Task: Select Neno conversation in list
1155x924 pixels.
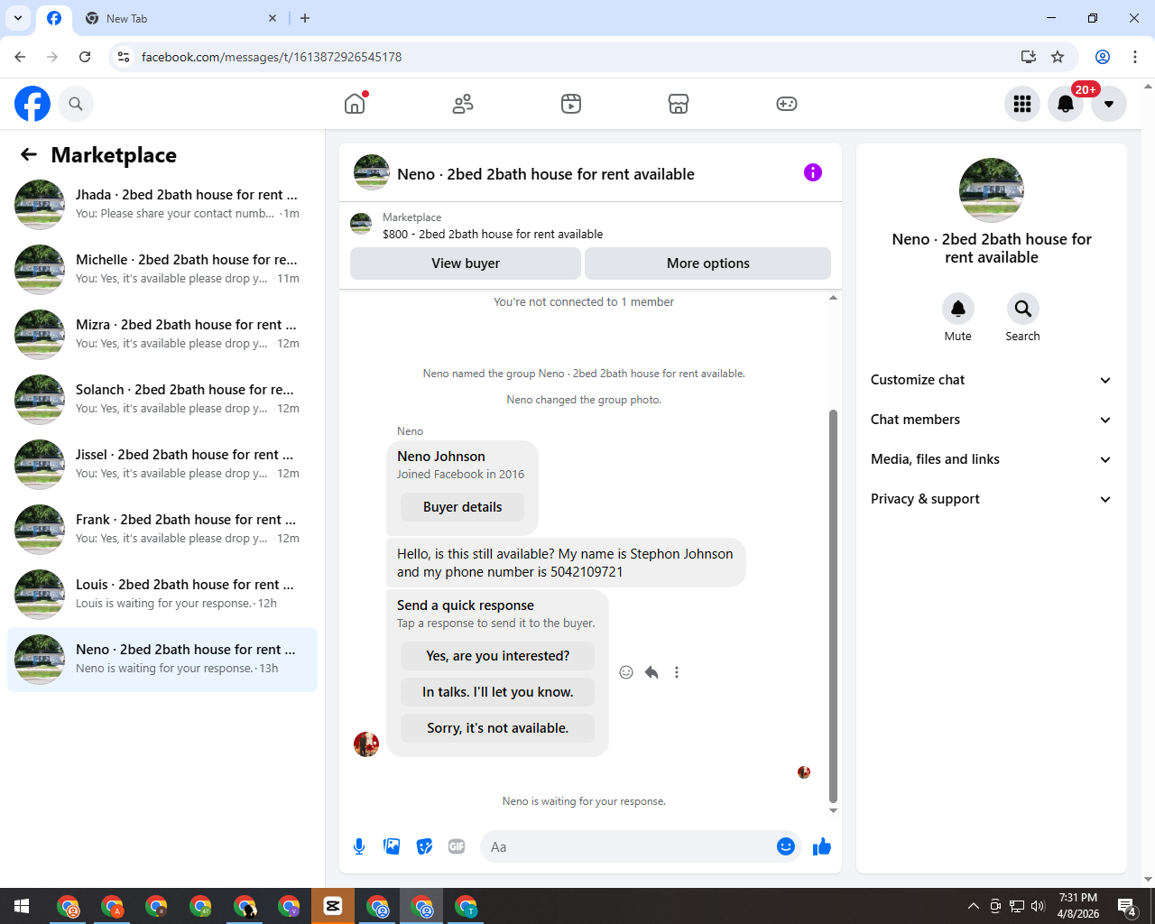Action: pos(162,660)
